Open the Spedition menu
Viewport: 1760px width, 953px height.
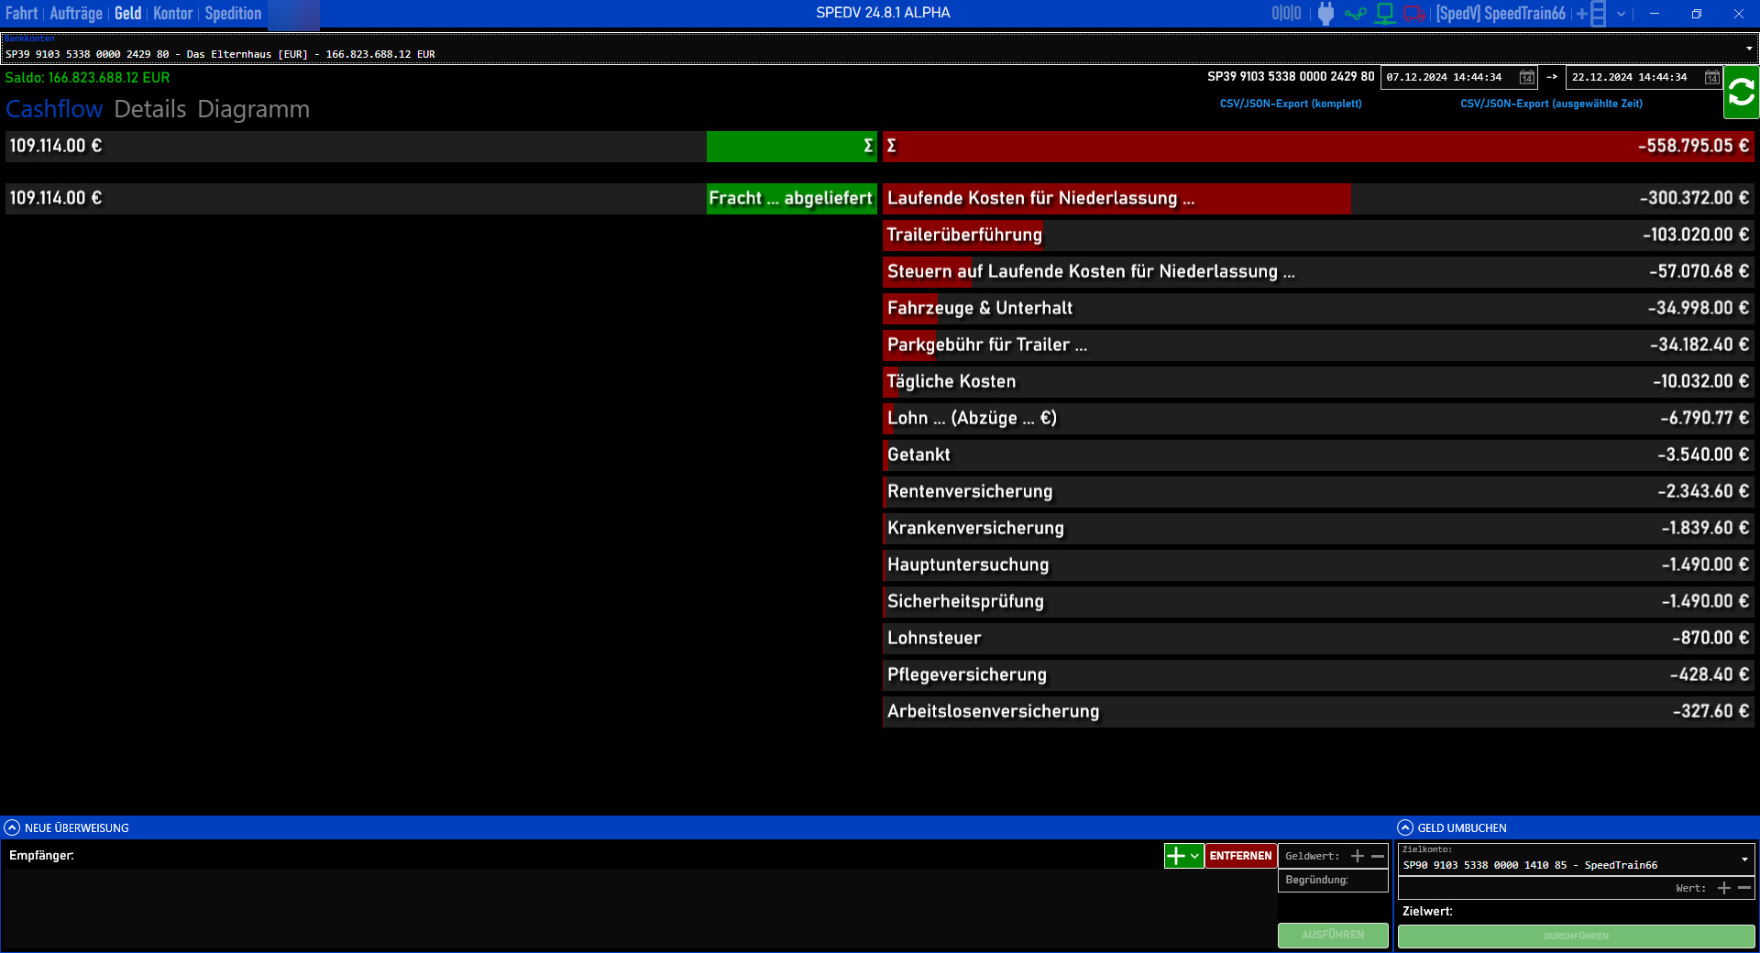pos(232,14)
